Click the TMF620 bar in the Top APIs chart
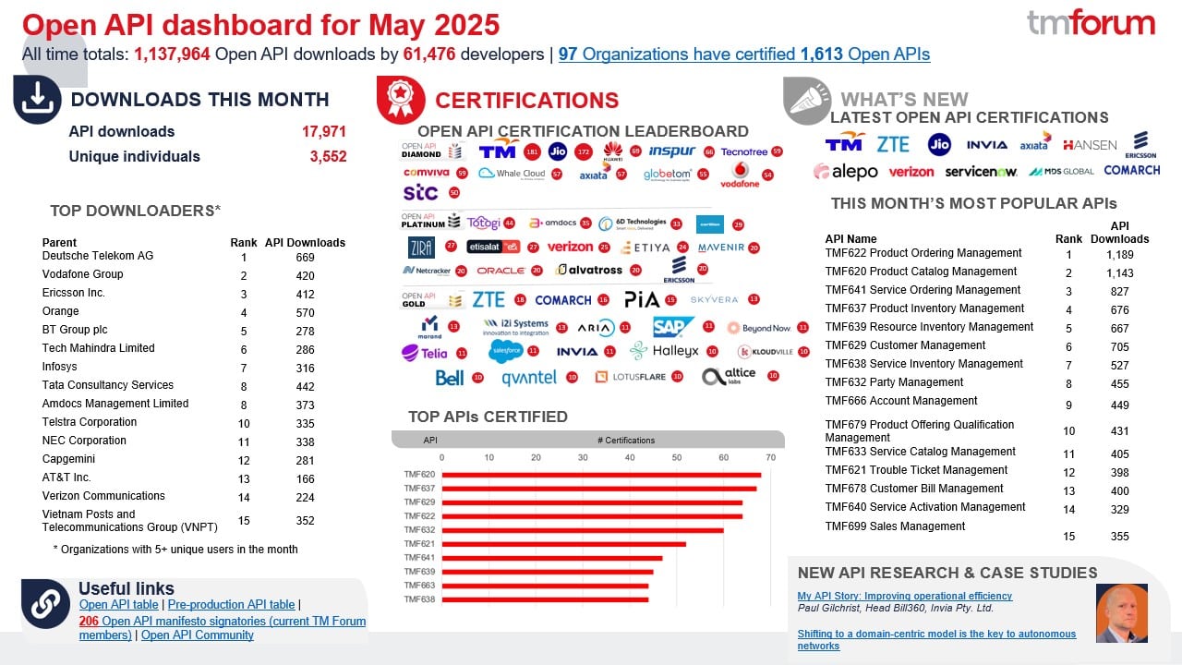 (601, 476)
